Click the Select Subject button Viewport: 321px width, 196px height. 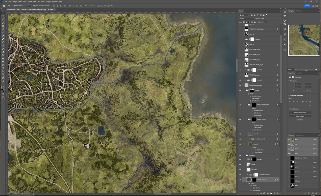(300, 116)
